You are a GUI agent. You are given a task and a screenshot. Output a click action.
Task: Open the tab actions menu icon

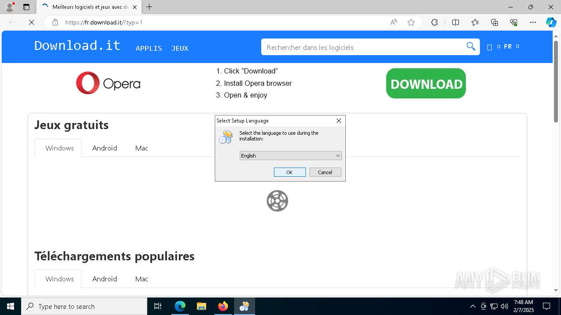pos(26,7)
